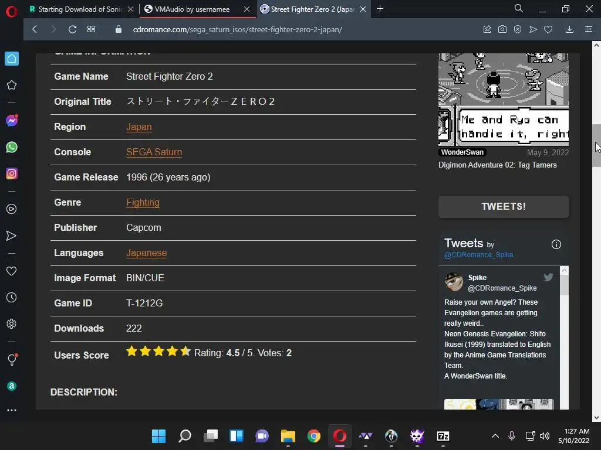Viewport: 601px width, 450px height.
Task: Open sidebar settings gear
Action: click(12, 323)
